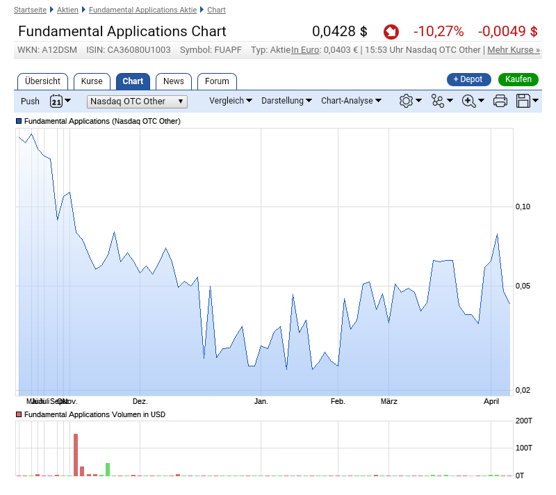Print the chart with printer icon

(500, 101)
